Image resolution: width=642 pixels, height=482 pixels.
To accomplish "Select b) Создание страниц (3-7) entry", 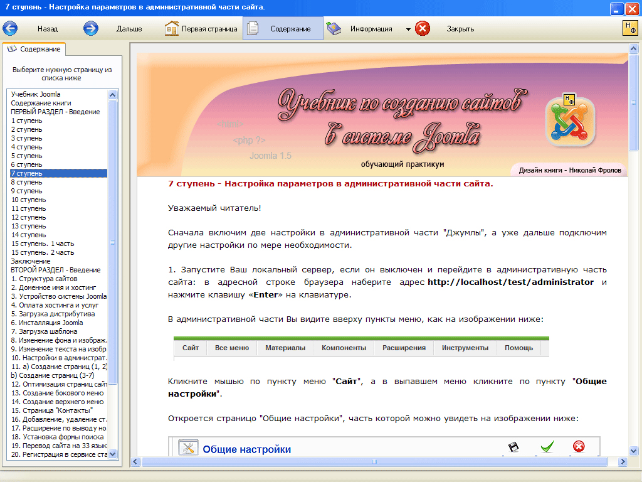I will click(58, 375).
